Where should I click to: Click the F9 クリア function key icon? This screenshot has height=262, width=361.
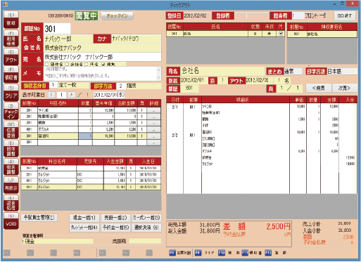pyautogui.click(x=198, y=253)
